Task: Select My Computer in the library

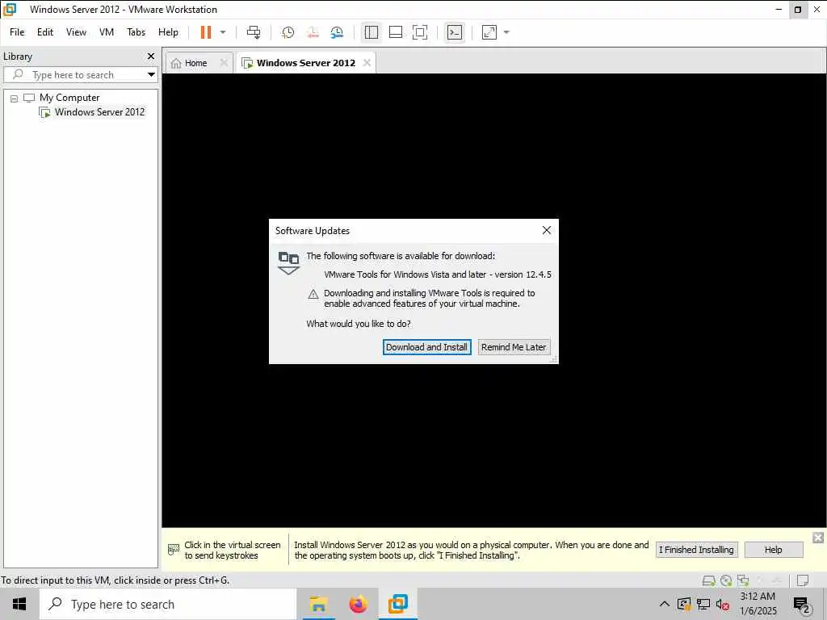Action: pos(69,98)
